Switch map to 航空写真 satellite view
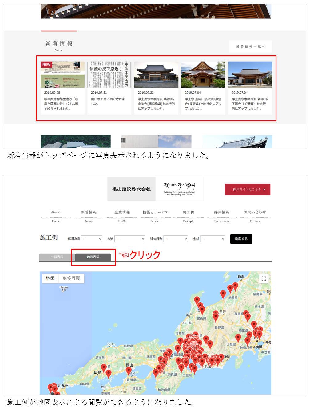This screenshot has width=310, height=414. (x=71, y=278)
